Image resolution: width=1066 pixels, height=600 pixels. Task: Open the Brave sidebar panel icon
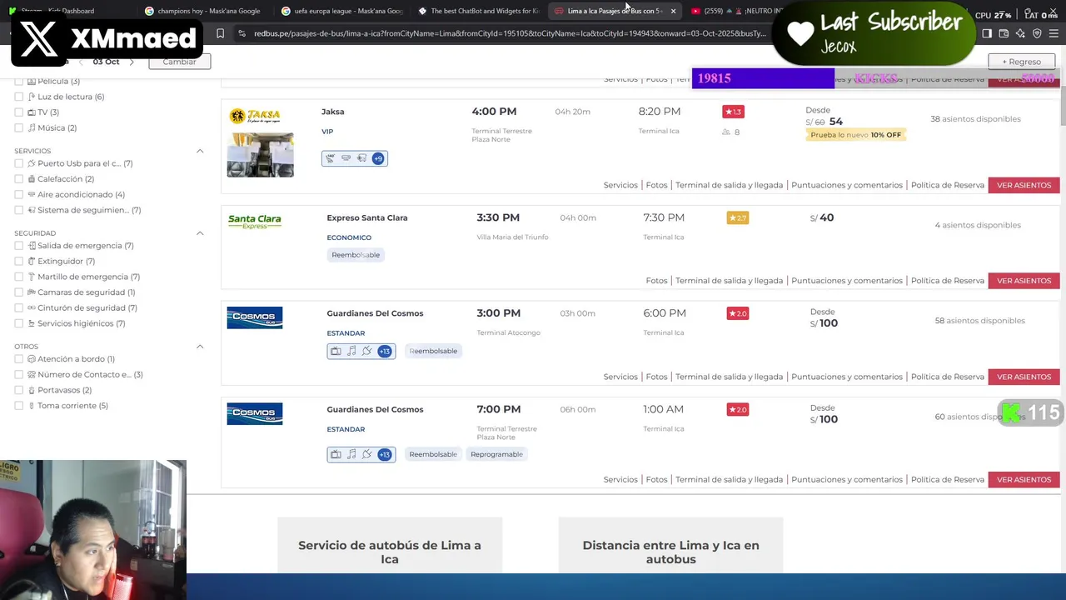[x=987, y=33]
